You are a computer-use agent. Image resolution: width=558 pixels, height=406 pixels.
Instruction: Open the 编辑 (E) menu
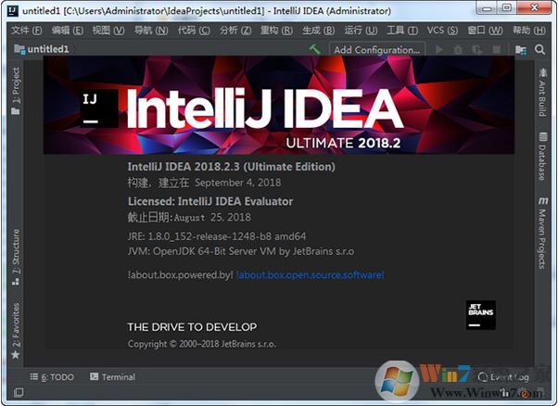[68, 31]
